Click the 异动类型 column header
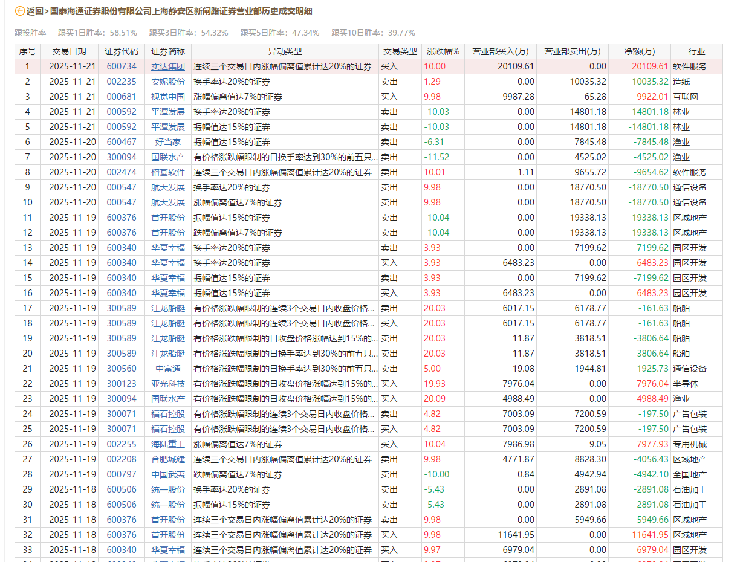743x562 pixels. [x=285, y=51]
